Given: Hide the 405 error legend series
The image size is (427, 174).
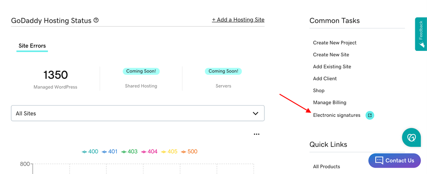Looking at the screenshot, I should (x=169, y=151).
